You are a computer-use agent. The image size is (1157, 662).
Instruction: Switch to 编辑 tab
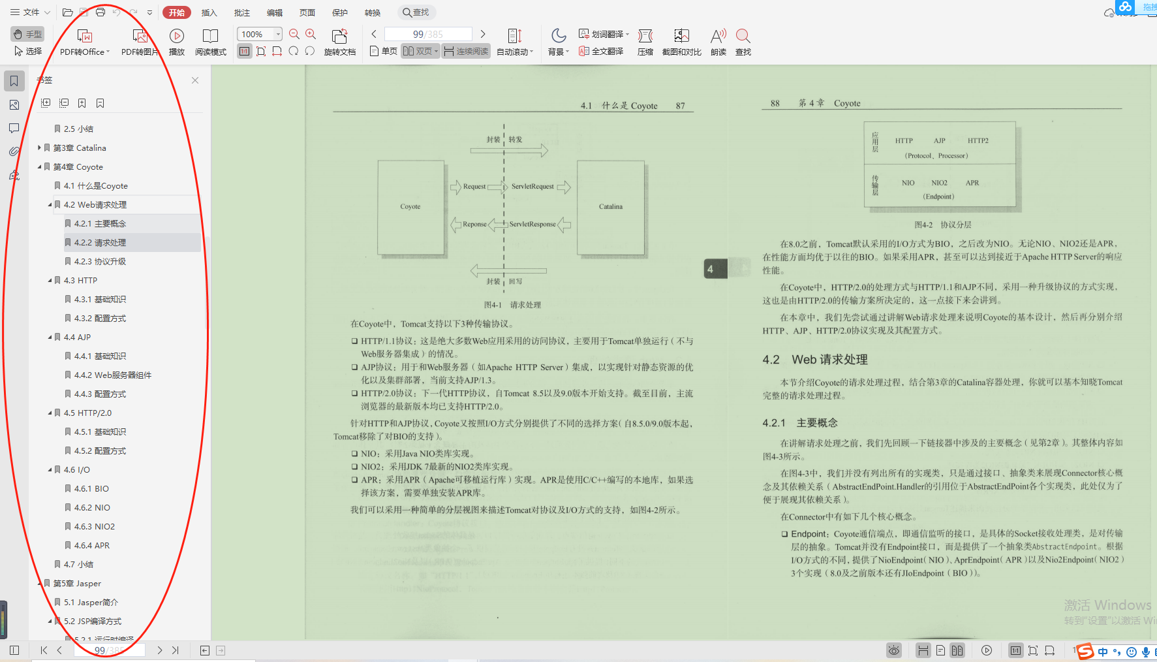pos(275,12)
